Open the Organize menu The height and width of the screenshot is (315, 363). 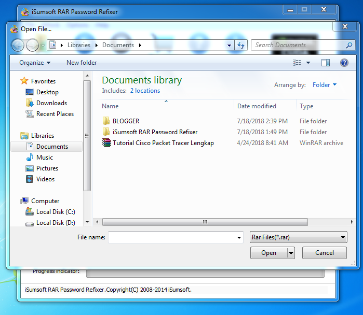(35, 63)
